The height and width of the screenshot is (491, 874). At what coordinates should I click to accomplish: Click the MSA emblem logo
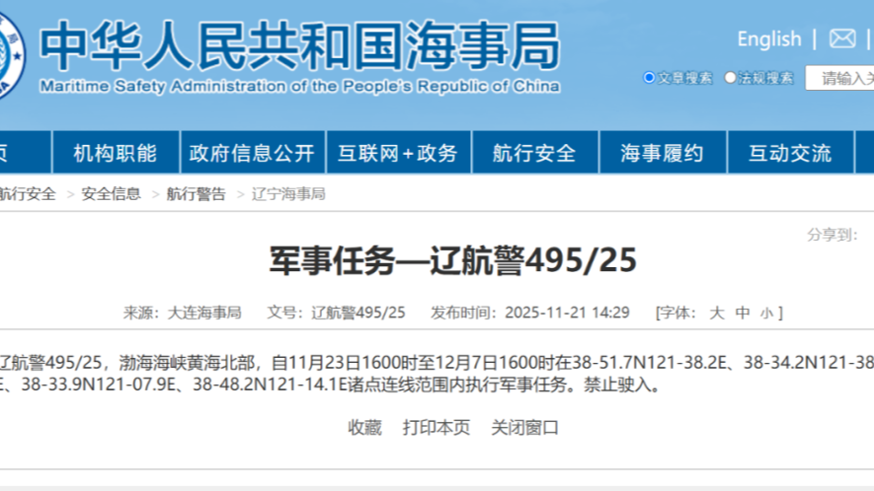click(x=11, y=55)
